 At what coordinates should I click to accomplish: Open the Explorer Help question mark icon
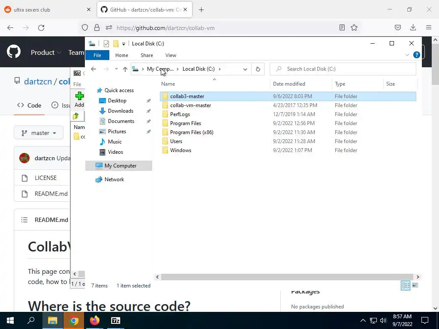417,55
